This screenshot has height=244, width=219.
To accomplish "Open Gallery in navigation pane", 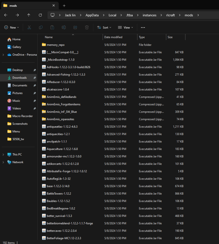I will click(x=14, y=47).
